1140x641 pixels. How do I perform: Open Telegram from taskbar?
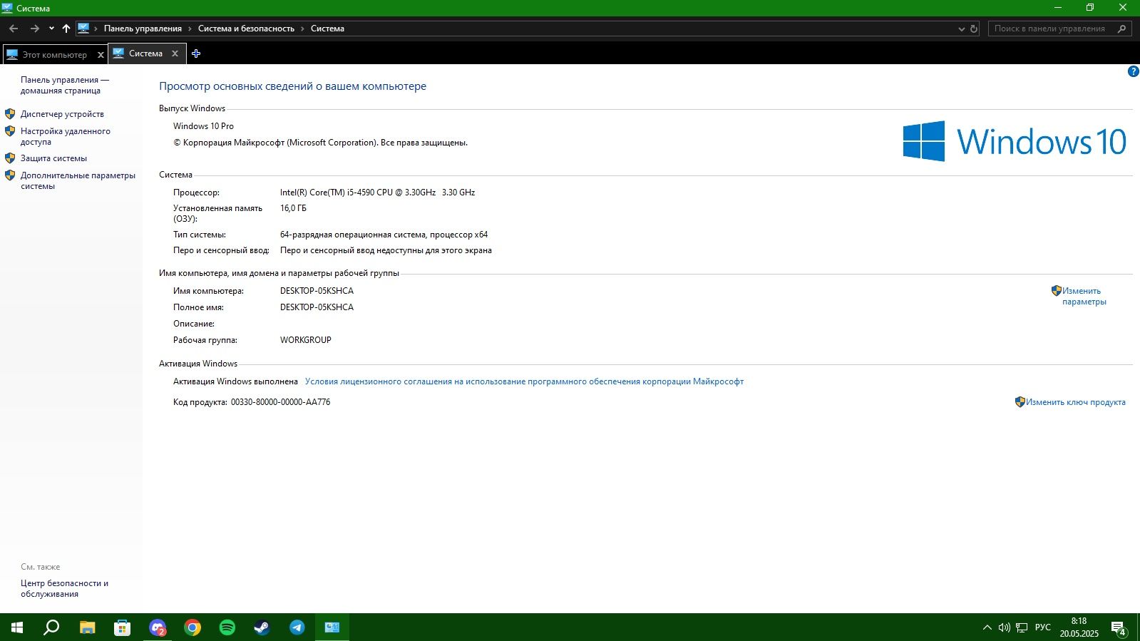pyautogui.click(x=297, y=627)
